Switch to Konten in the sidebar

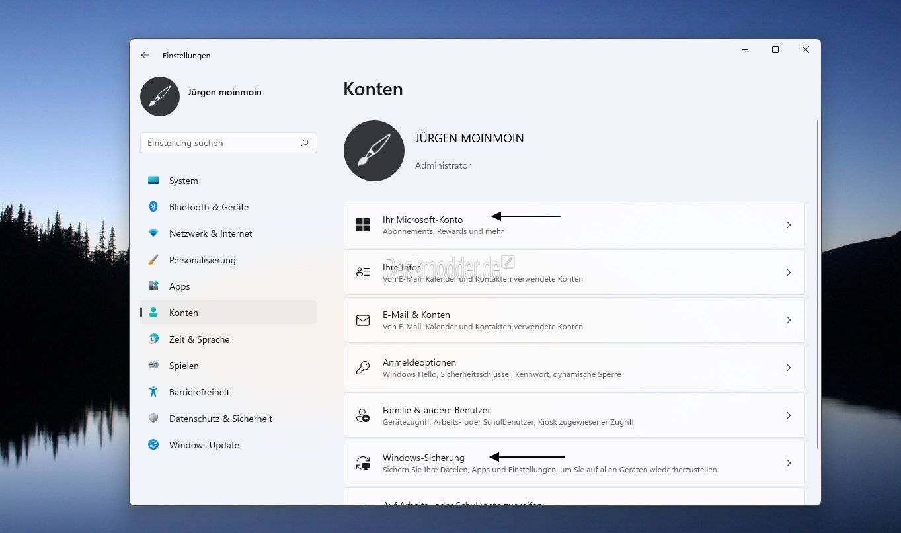tap(183, 312)
